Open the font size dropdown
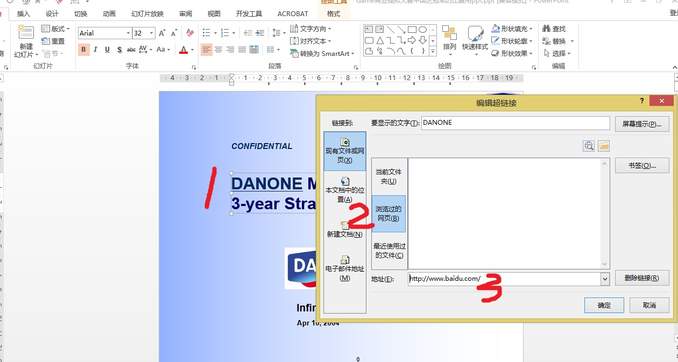This screenshot has height=362, width=678. [152, 33]
